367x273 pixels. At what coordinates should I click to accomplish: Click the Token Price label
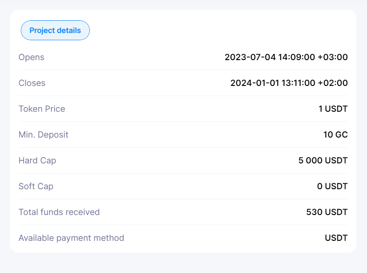click(x=42, y=109)
